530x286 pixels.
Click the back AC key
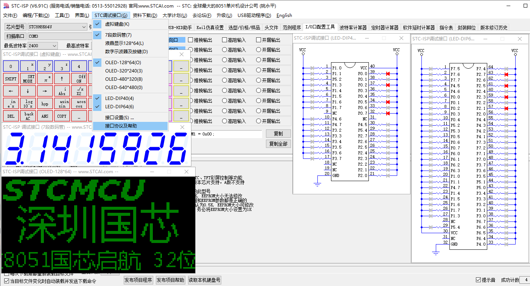click(x=28, y=116)
